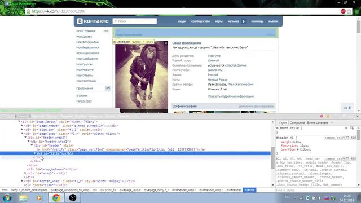Close the profile photo using its X
The image size is (361, 203).
pos(166,43)
